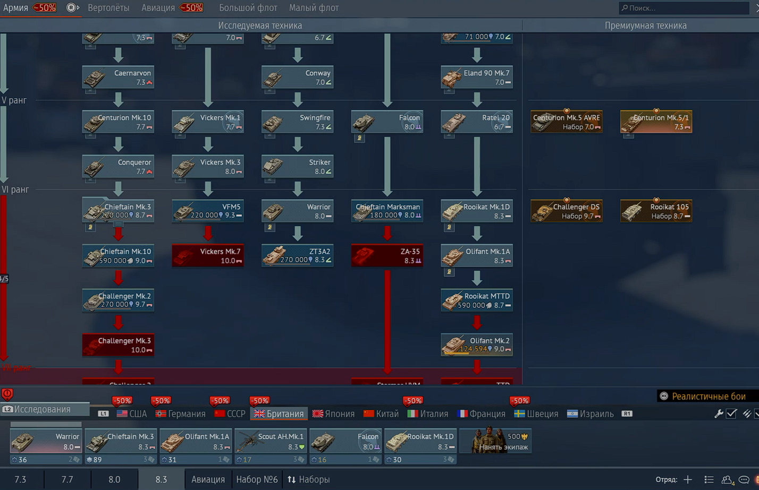Open the premium Rooikat 105 card
Image resolution: width=759 pixels, height=490 pixels.
656,211
